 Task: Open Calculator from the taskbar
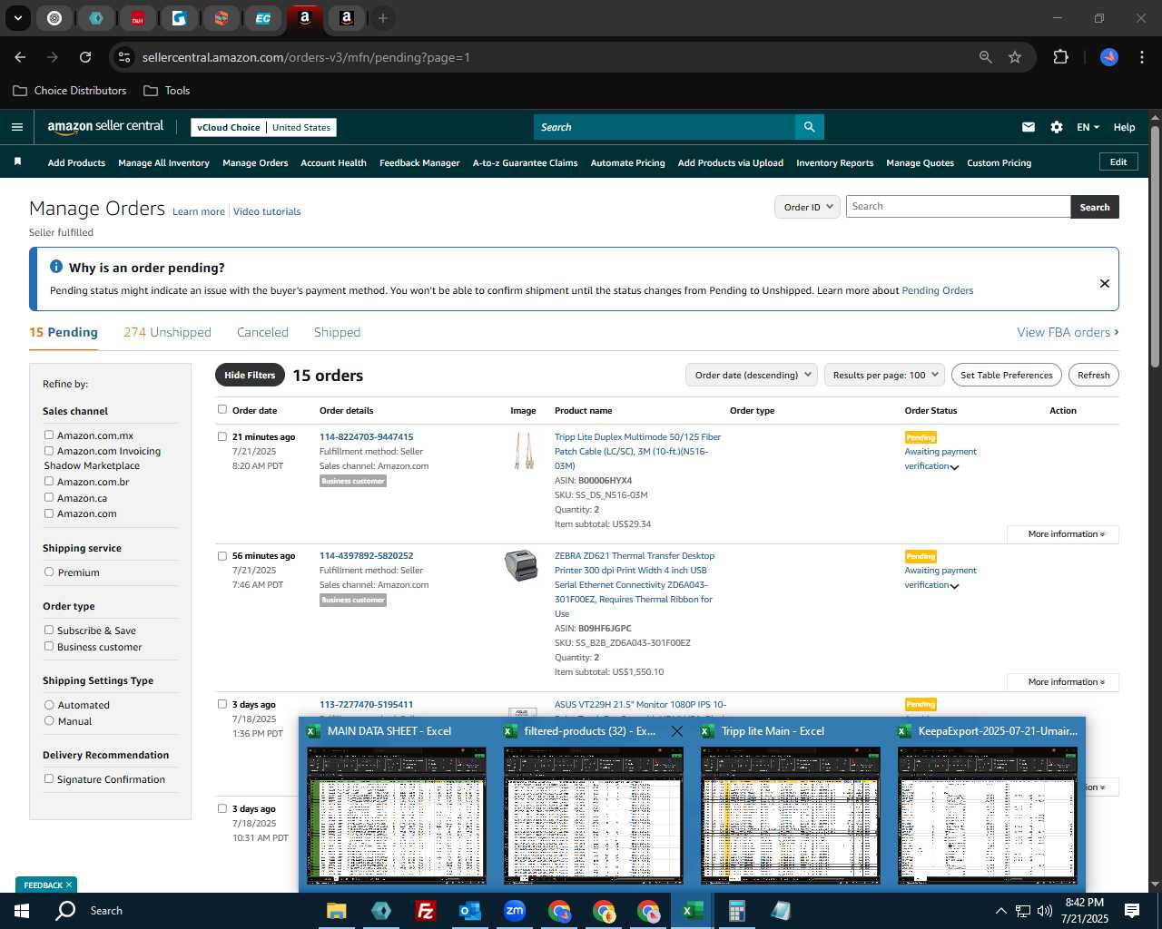click(736, 911)
